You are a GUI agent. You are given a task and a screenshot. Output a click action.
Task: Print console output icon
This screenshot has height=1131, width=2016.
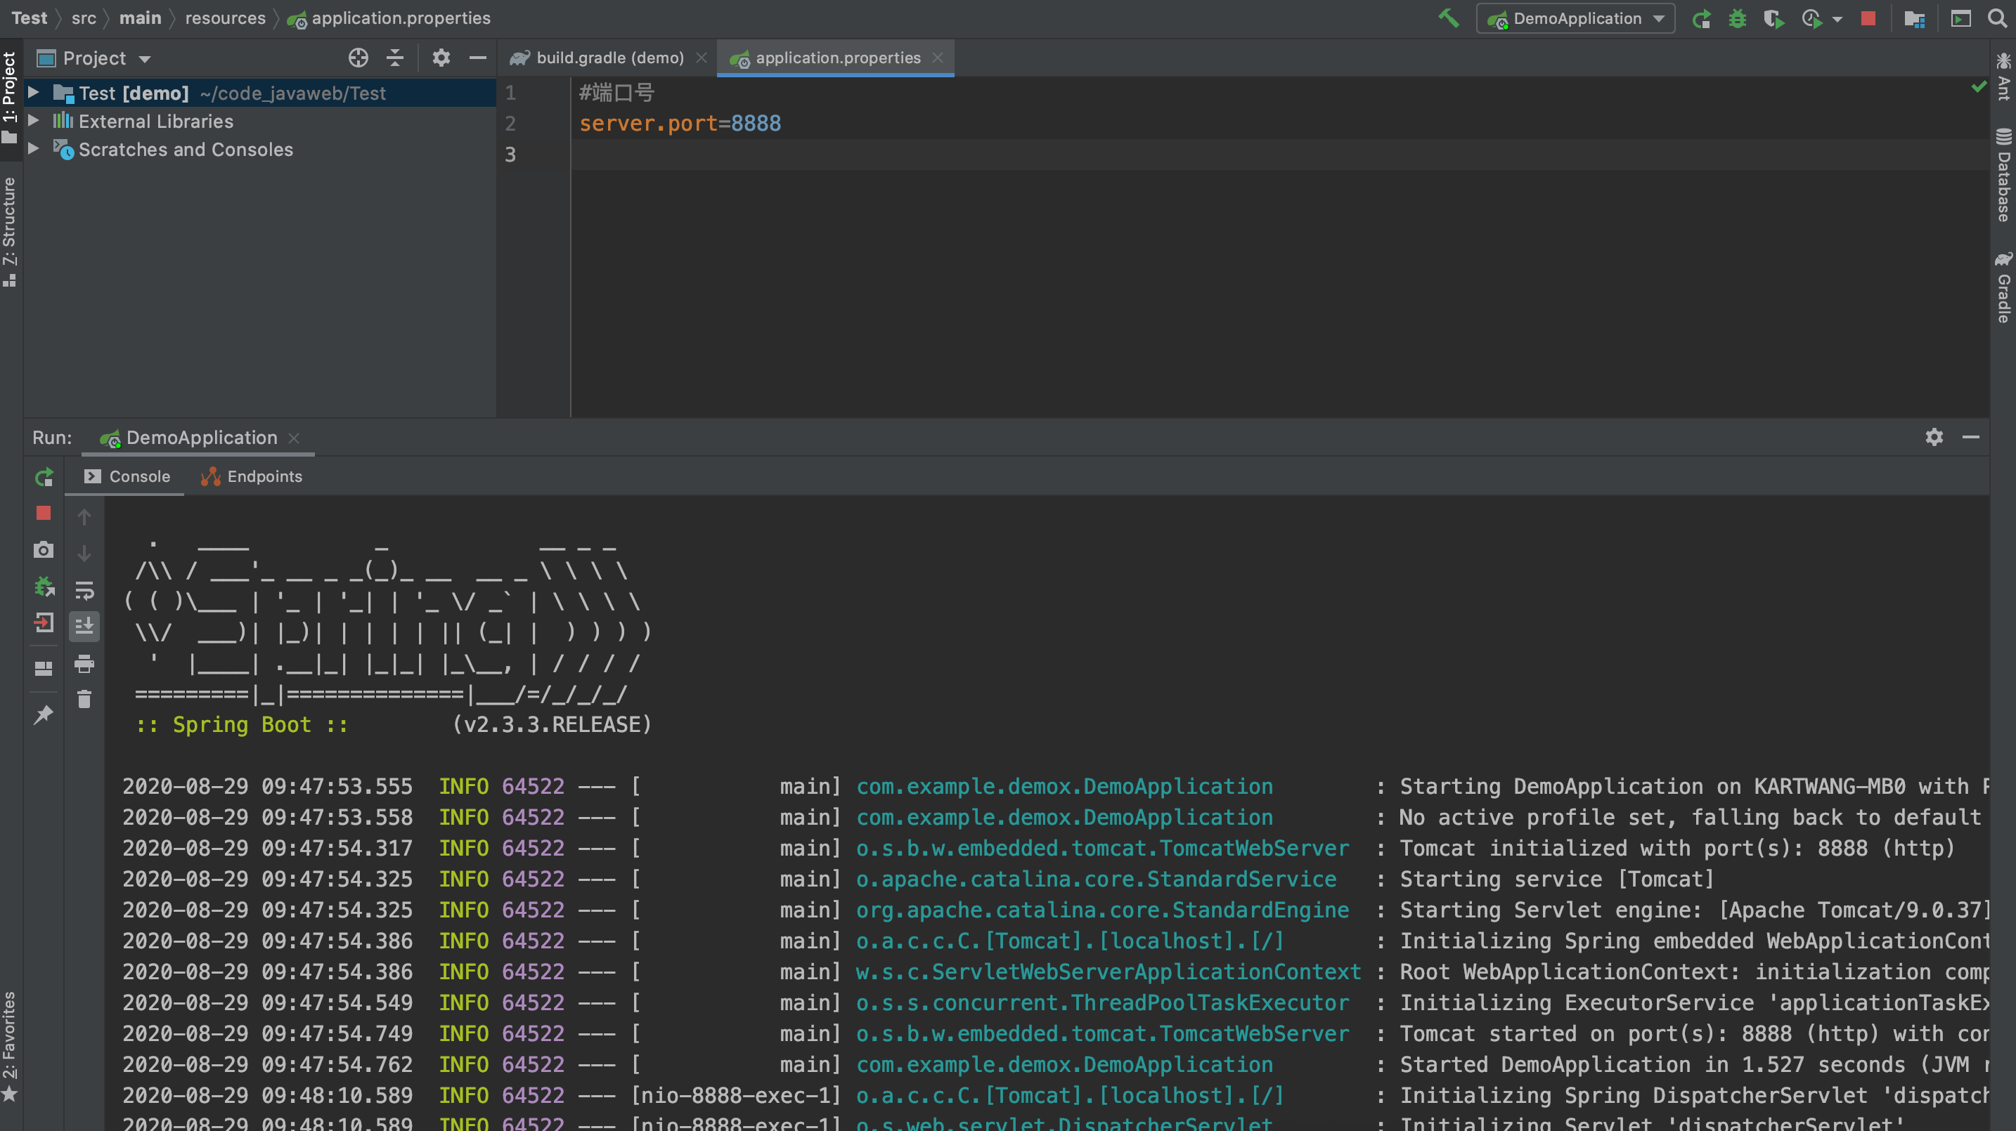click(x=84, y=664)
